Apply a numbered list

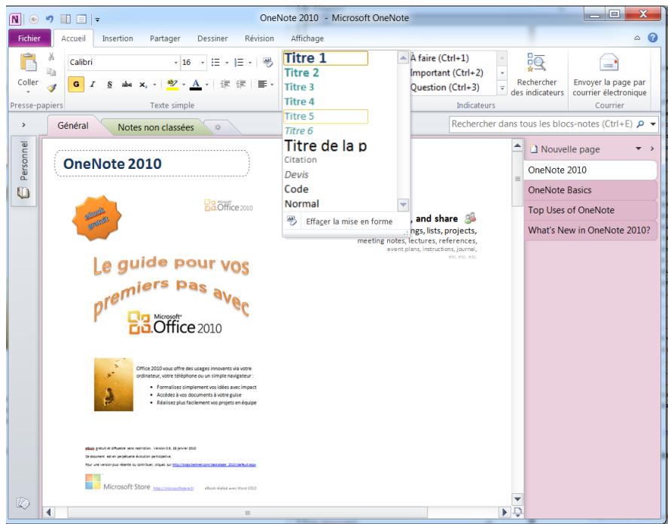[x=239, y=63]
